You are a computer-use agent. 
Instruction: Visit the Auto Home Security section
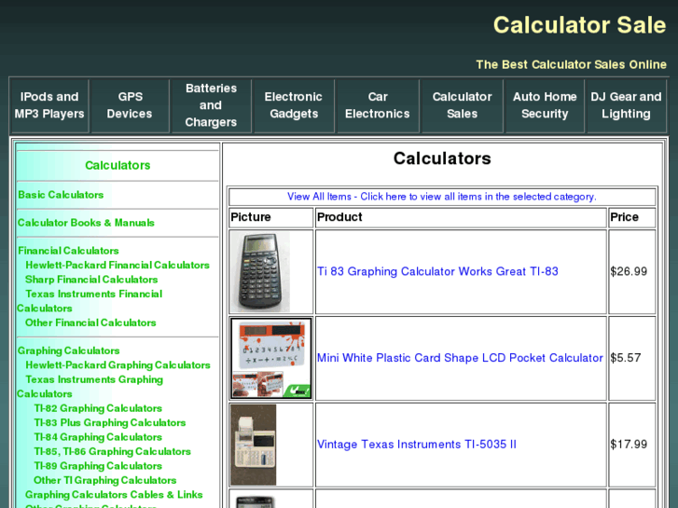(x=545, y=105)
